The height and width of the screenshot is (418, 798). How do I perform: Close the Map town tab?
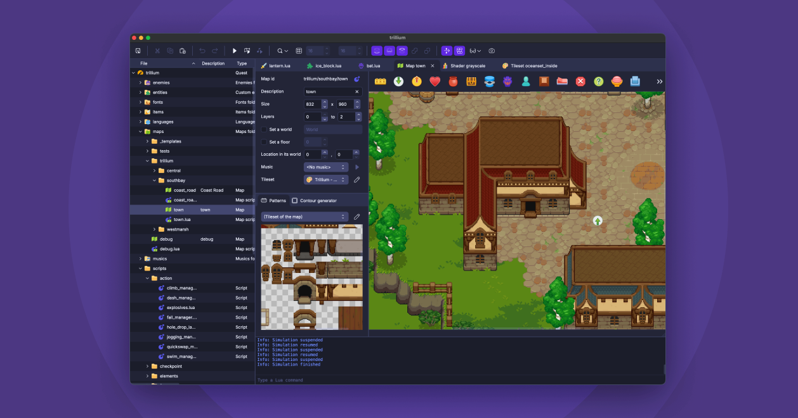[433, 66]
